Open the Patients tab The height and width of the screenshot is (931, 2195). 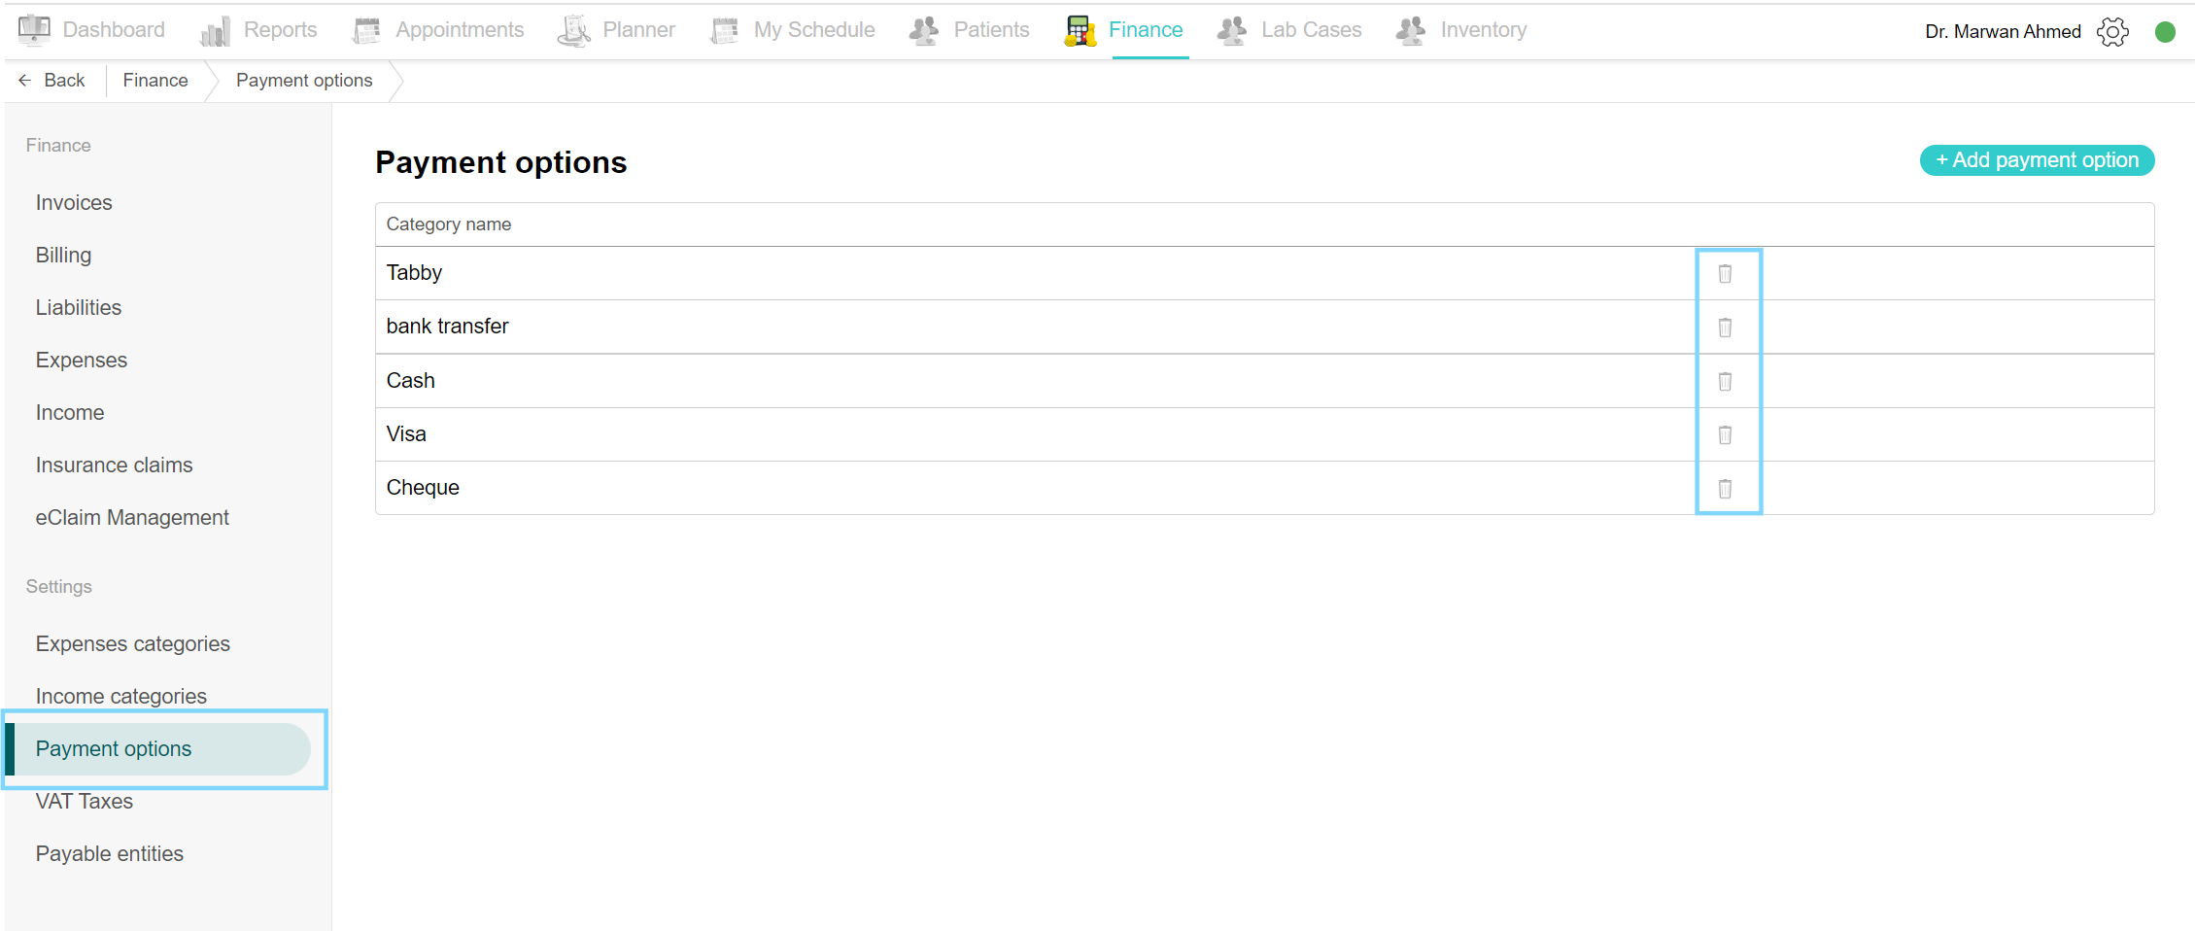(x=991, y=30)
